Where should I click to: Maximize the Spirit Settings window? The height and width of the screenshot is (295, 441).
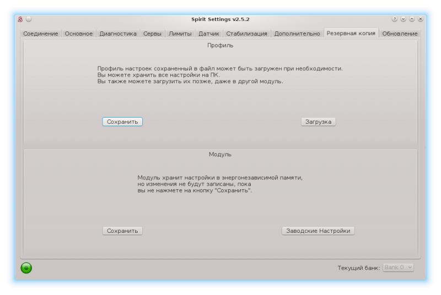click(412, 19)
